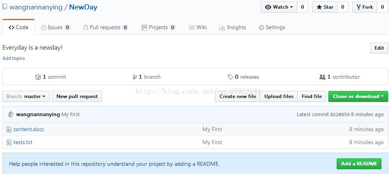Viewport: 389px width, 174px height.
Task: Open the My First commit message for tests.txt
Action: 212,143
